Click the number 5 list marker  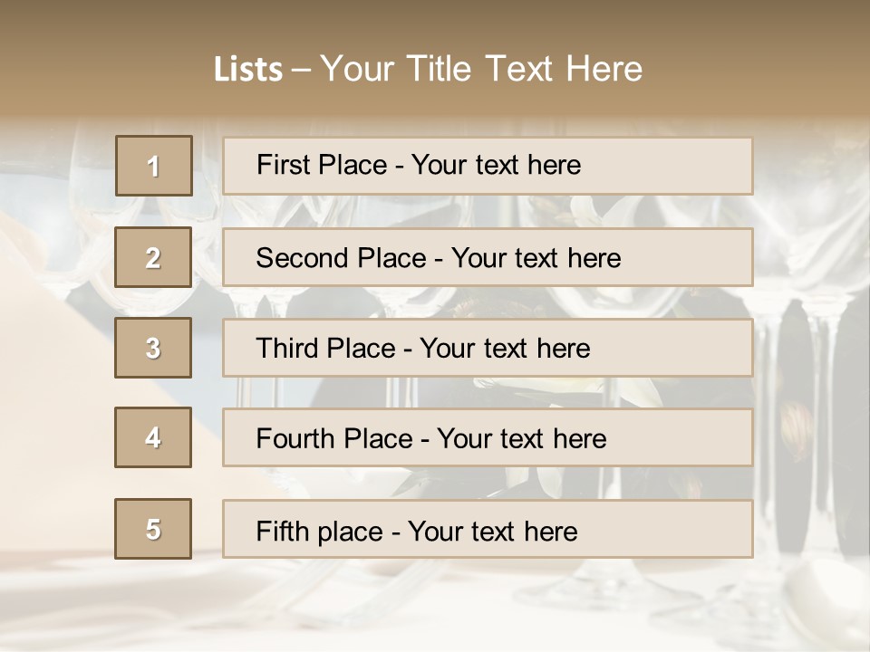(153, 530)
